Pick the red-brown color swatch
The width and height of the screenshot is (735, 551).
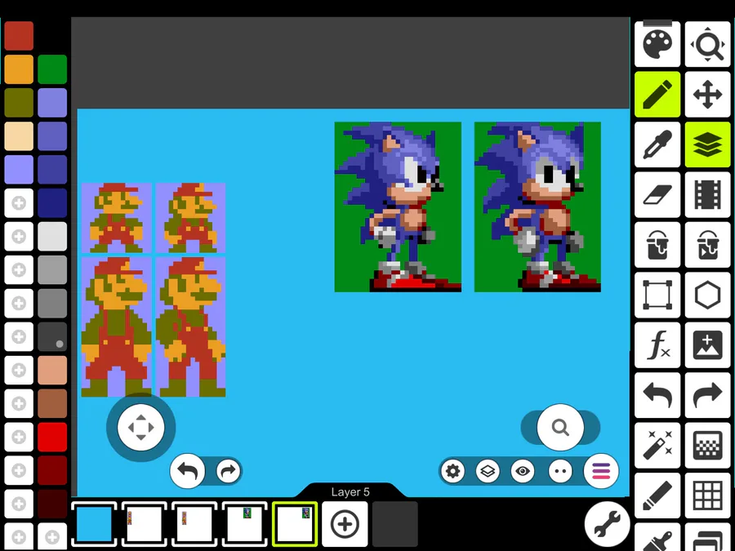click(19, 36)
